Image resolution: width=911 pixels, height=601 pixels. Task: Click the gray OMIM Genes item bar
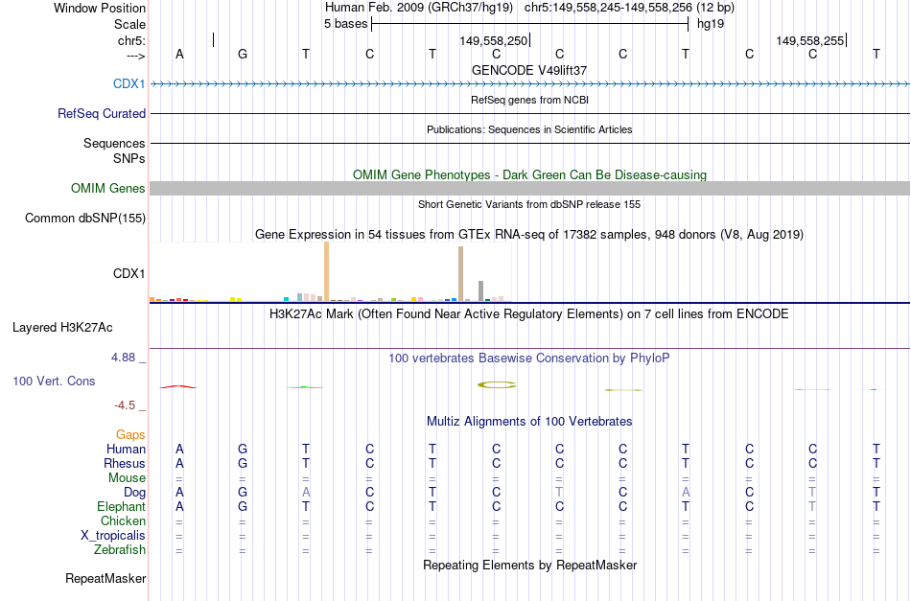[530, 188]
